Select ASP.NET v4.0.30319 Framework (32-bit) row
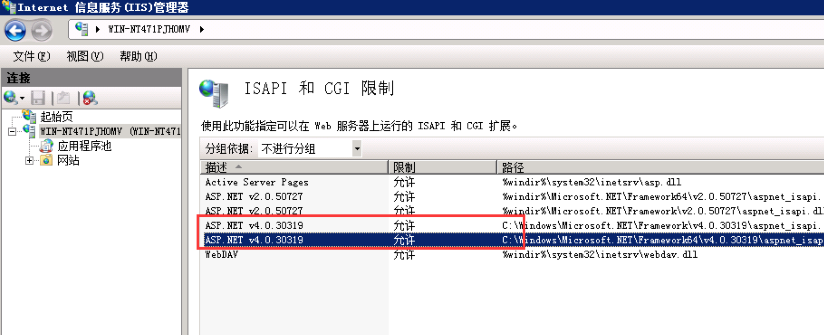Image resolution: width=824 pixels, height=335 pixels. [512, 225]
